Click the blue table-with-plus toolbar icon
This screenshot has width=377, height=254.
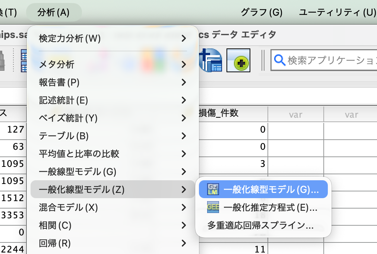(x=210, y=60)
